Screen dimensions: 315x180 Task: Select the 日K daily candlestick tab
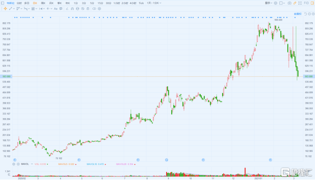[x=35, y=3]
